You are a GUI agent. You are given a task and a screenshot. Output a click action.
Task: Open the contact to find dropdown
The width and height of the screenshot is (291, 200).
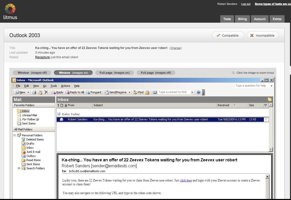point(192,92)
